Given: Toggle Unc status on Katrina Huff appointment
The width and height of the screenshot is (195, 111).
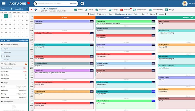Looking at the screenshot, I should point(153,70).
